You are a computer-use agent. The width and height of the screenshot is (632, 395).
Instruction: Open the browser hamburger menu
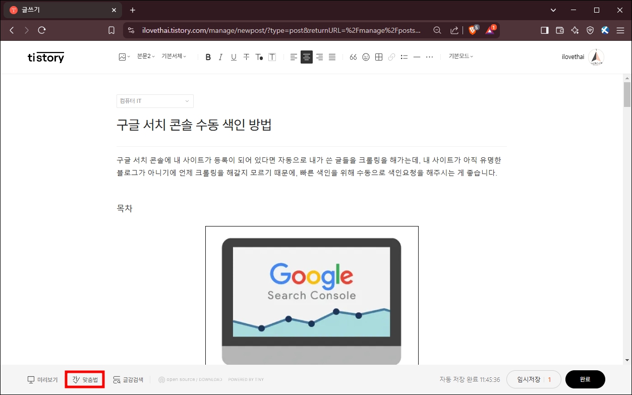[620, 30]
